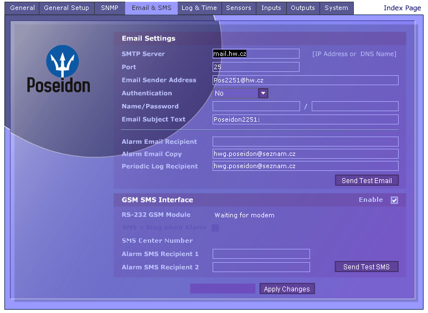
Task: Focus the Email Sender Address field
Action: [306, 80]
